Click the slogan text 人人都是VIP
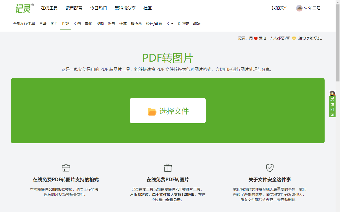The image size is (340, 212). (280, 38)
